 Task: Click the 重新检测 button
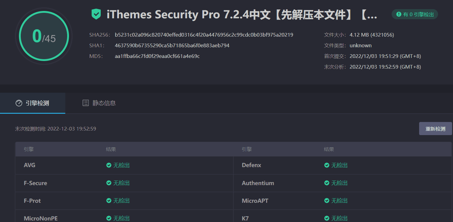(x=435, y=129)
